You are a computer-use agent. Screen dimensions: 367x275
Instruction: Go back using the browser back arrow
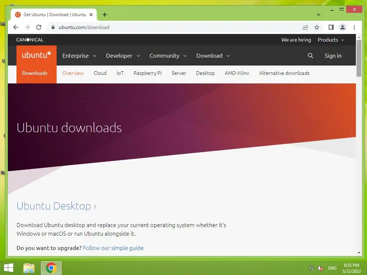coord(16,27)
